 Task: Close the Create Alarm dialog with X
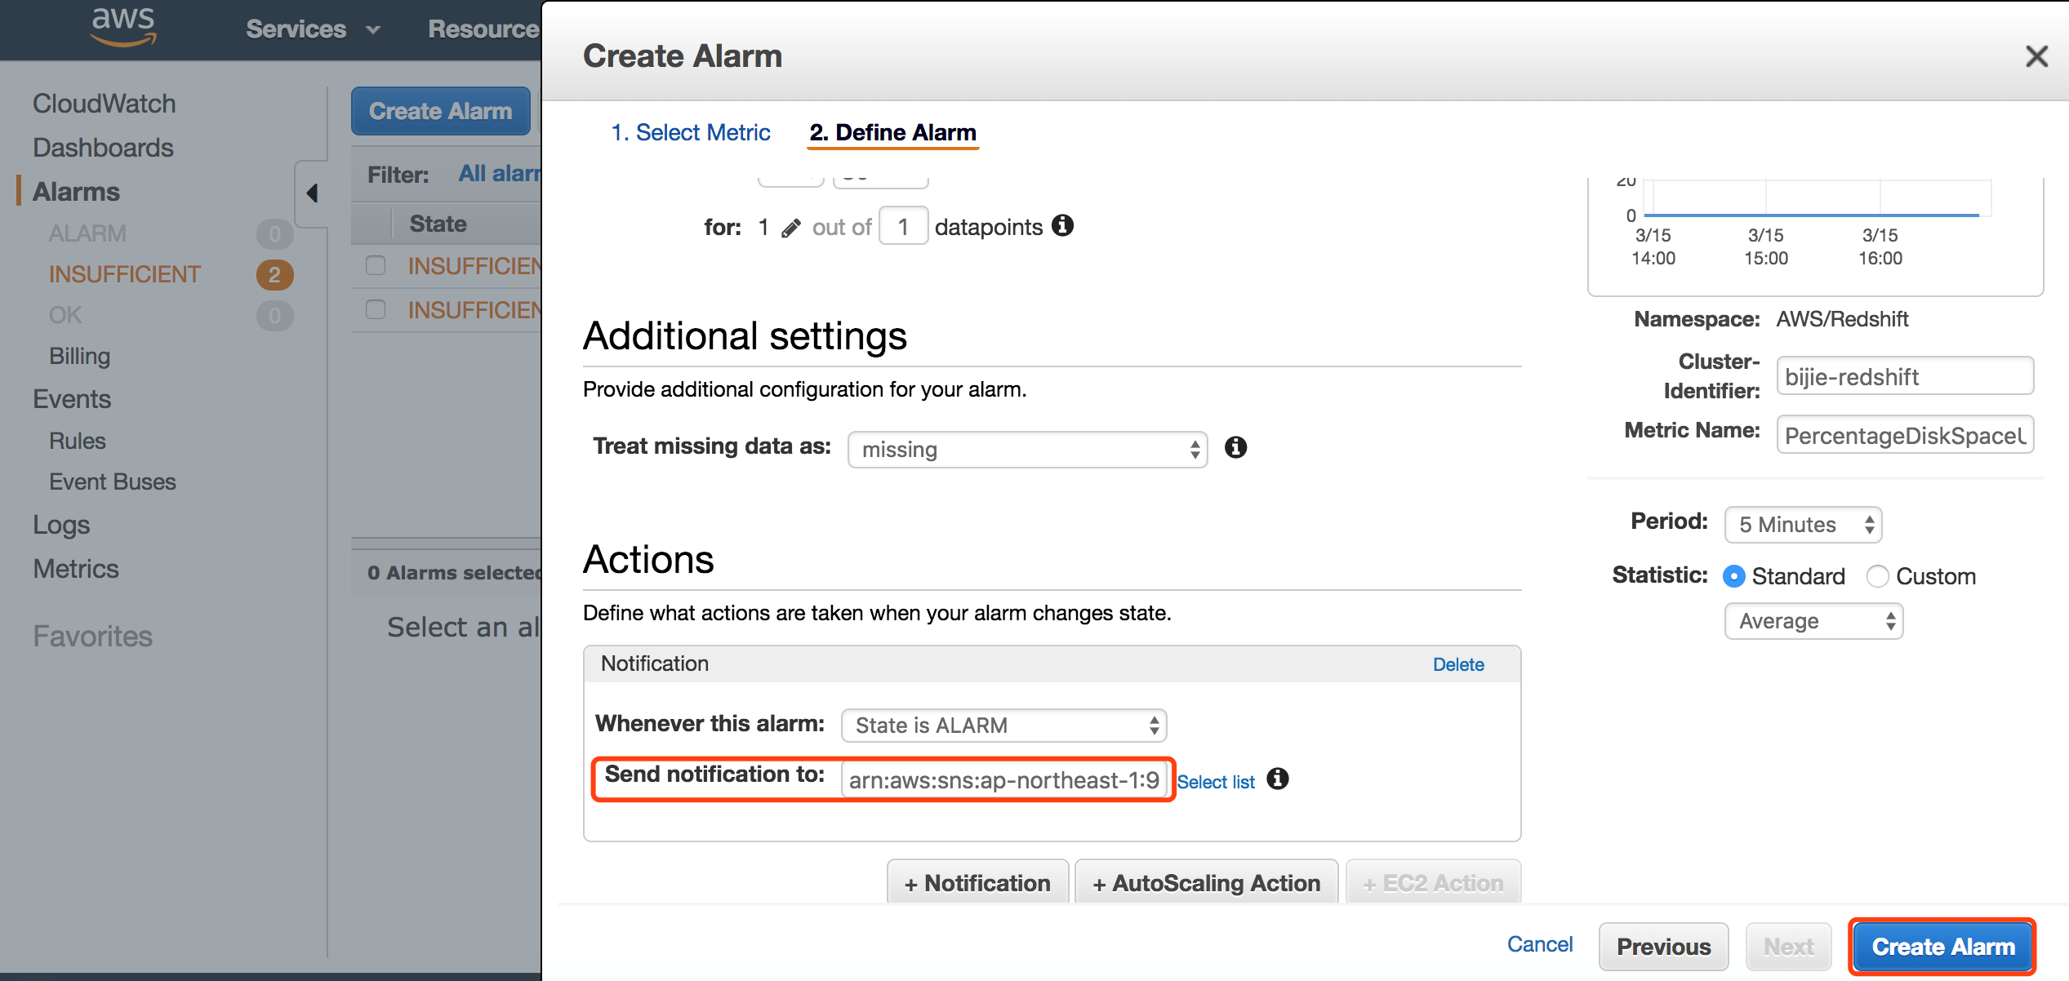pos(2036,56)
